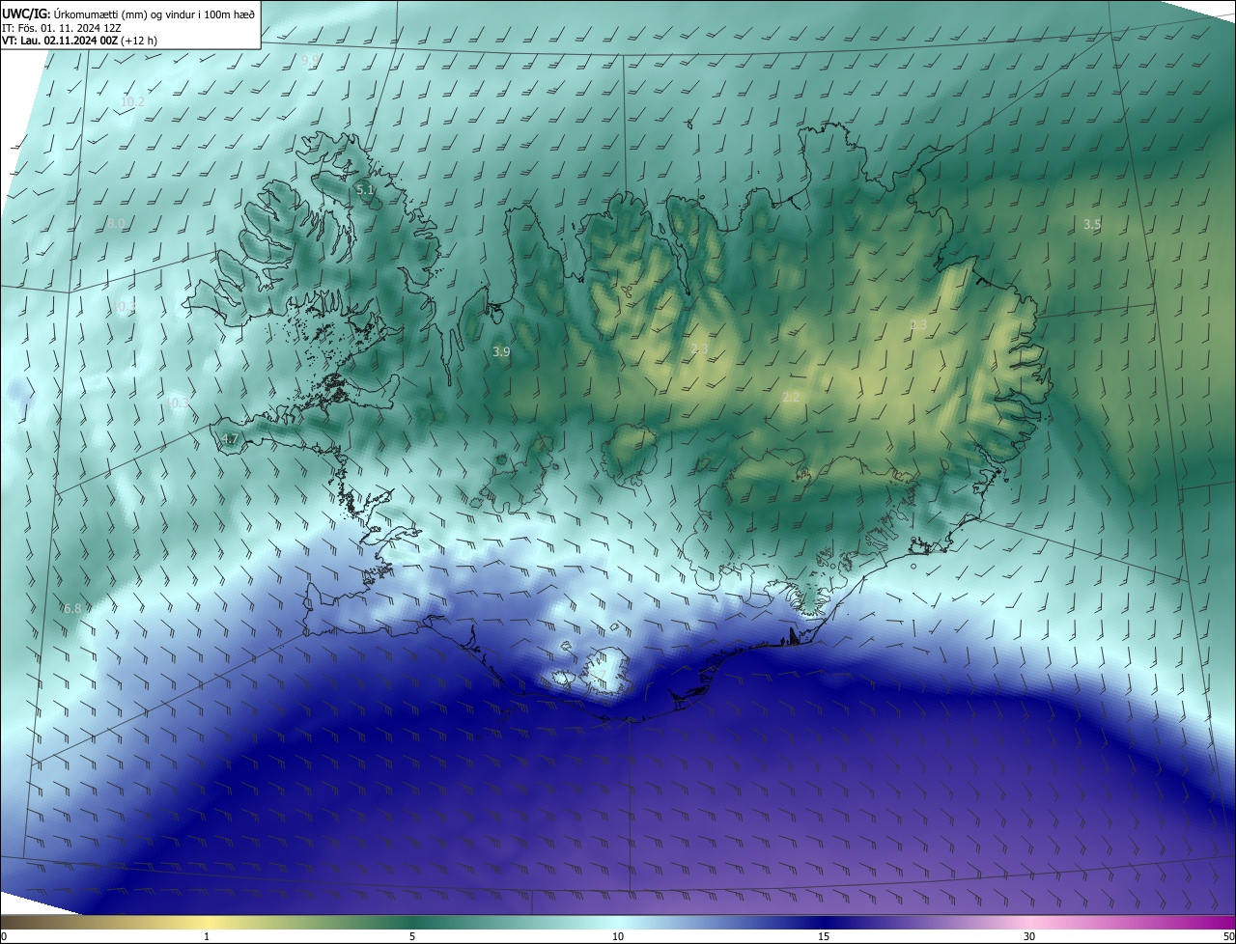Click the 'IT: Fös. 01. 11. 2024 12Z' line
The image size is (1236, 944).
pos(61,27)
